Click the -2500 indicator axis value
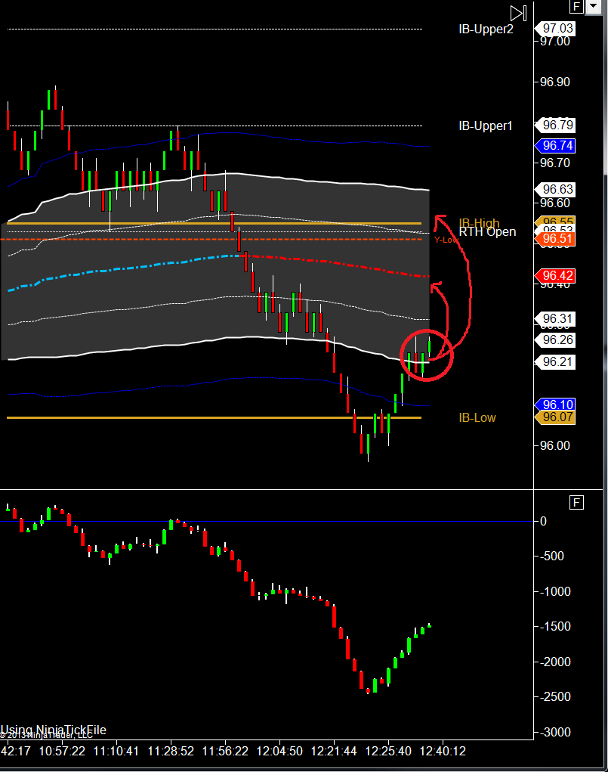This screenshot has height=772, width=608. pos(555,697)
